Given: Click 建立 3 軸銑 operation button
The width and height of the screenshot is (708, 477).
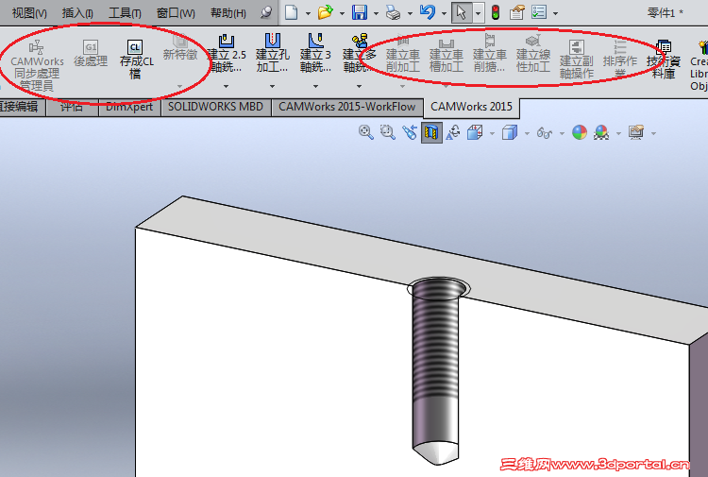Looking at the screenshot, I should tap(315, 53).
